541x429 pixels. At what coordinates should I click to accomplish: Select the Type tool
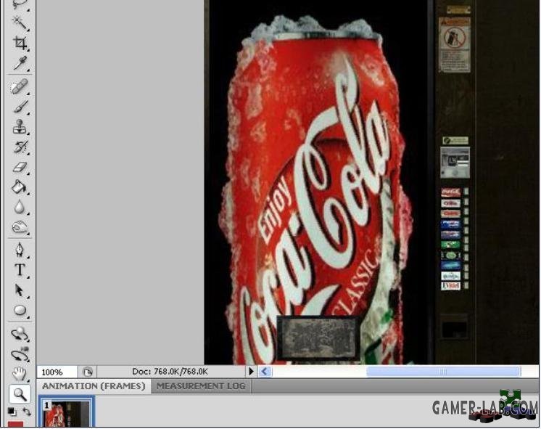[20, 270]
